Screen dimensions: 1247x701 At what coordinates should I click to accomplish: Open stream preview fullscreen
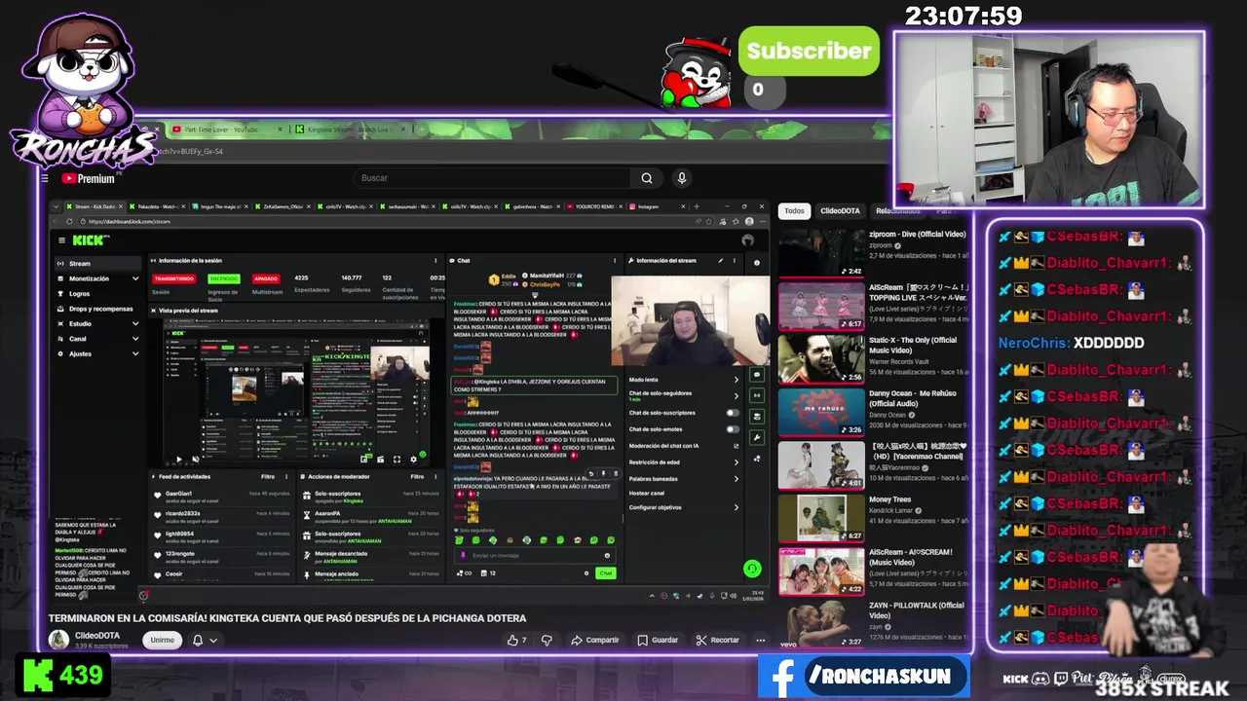pos(397,460)
